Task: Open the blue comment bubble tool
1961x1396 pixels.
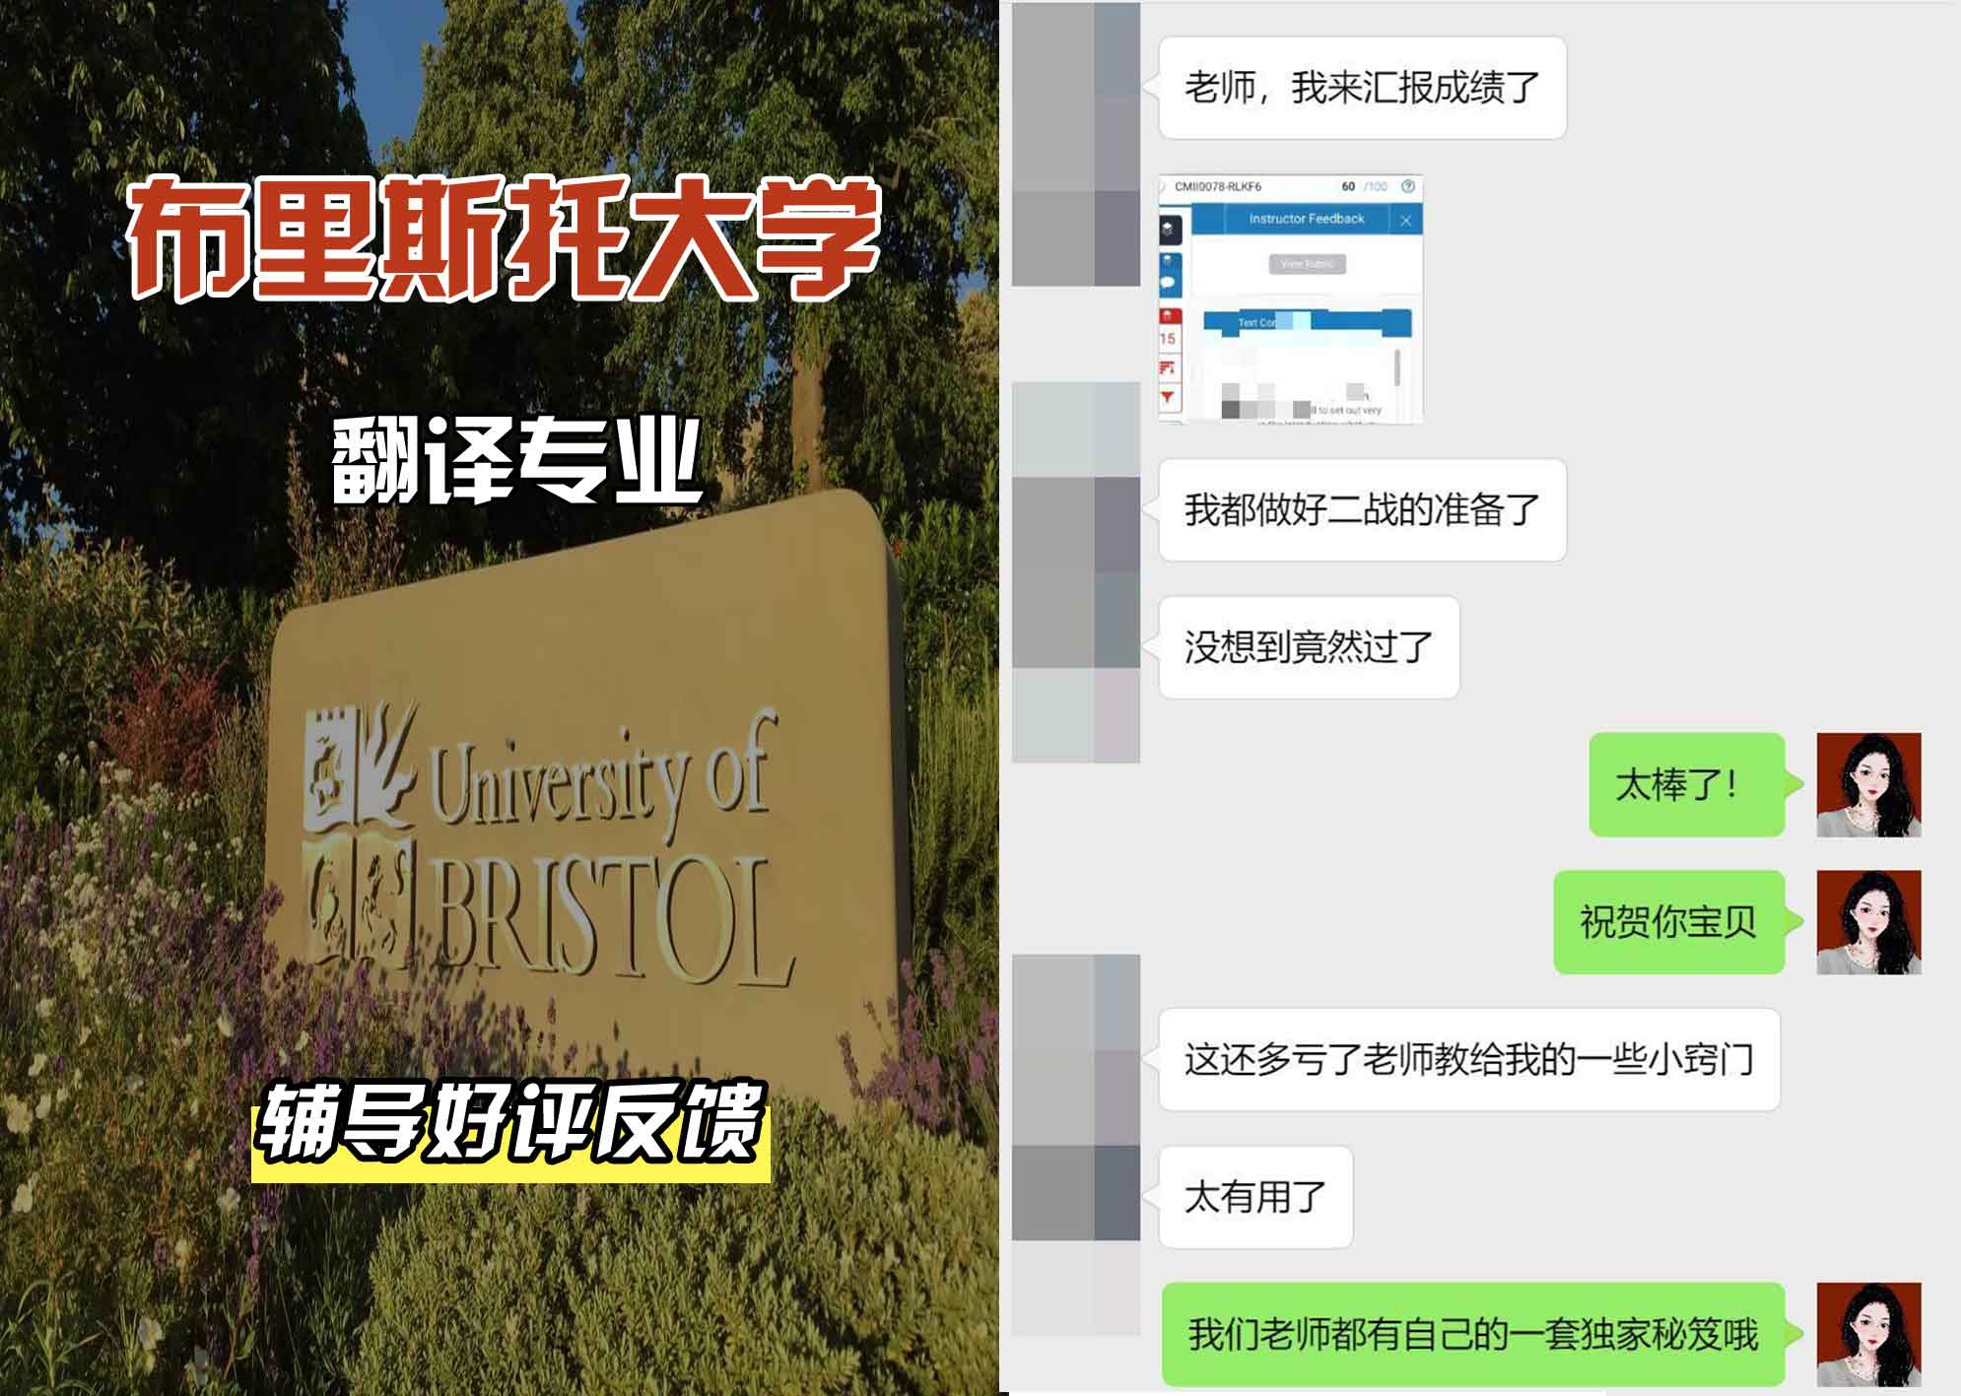Action: tap(1169, 283)
